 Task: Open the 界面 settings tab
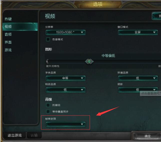8,42
